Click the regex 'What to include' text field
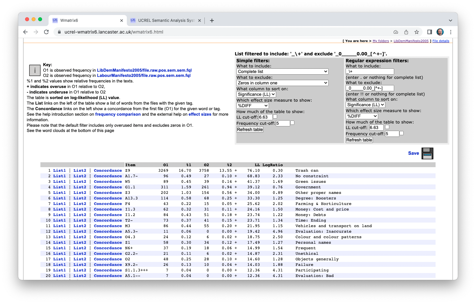The height and width of the screenshot is (304, 476). pyautogui.click(x=370, y=71)
